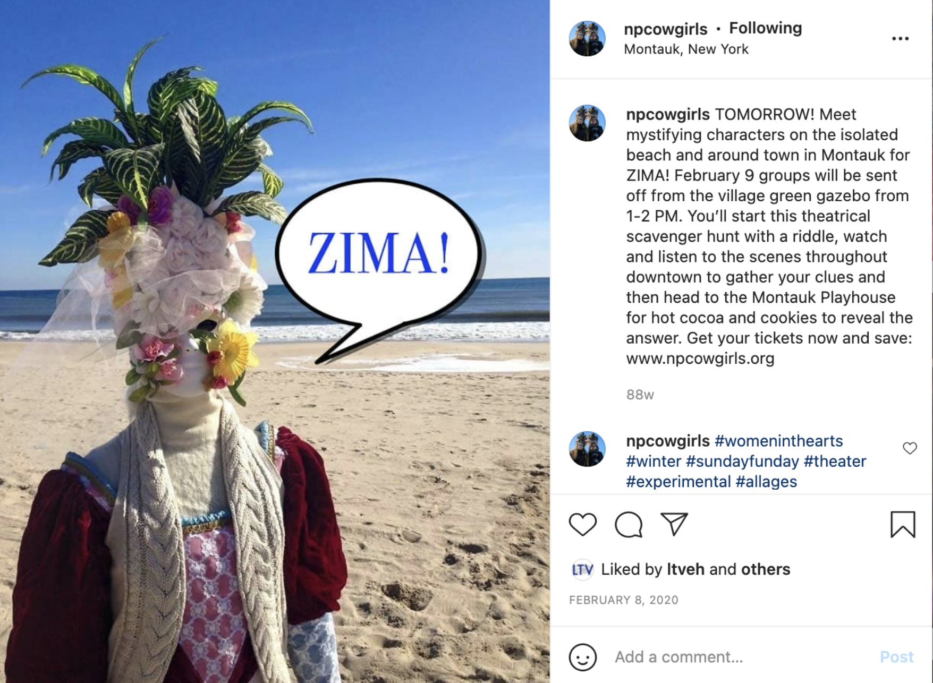The height and width of the screenshot is (683, 933).
Task: Open the #sundayfunday hashtag
Action: pos(742,461)
